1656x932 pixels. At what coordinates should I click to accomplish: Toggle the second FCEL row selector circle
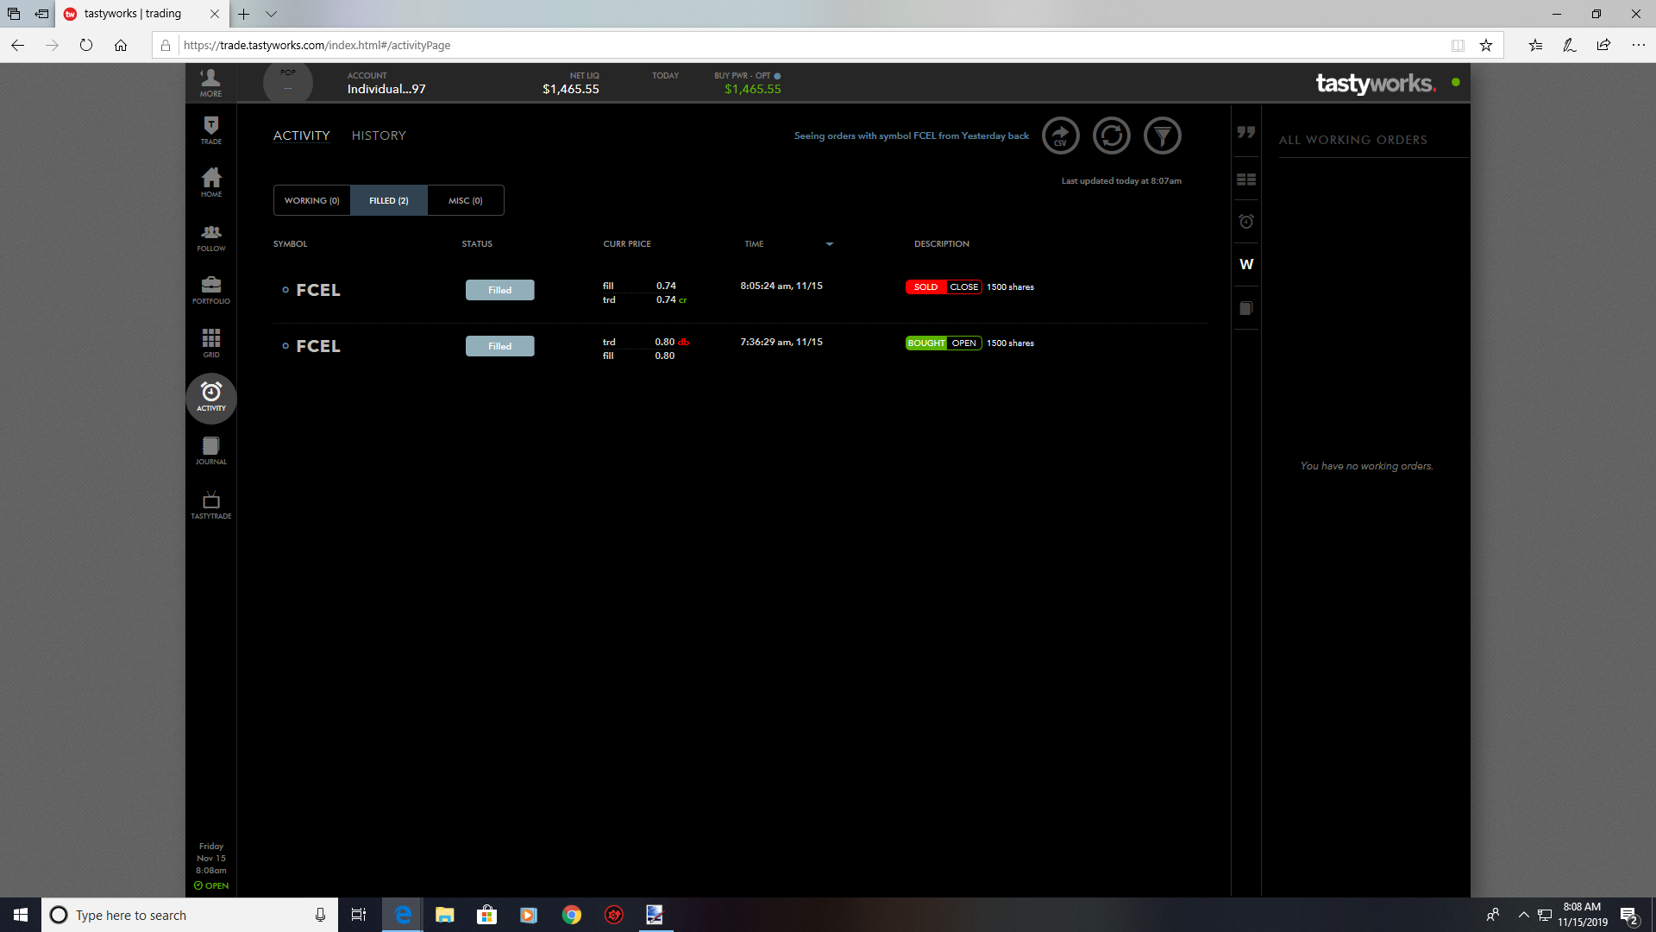point(285,346)
